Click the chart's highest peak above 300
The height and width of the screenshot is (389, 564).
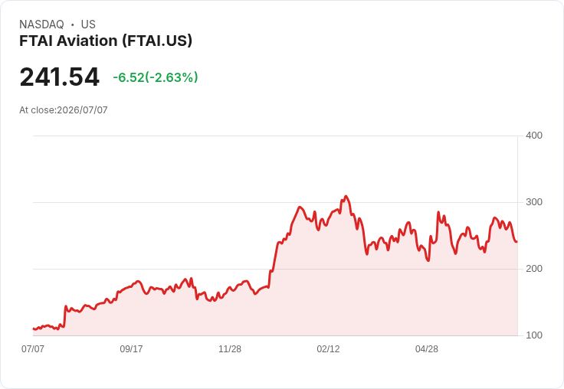pos(346,196)
